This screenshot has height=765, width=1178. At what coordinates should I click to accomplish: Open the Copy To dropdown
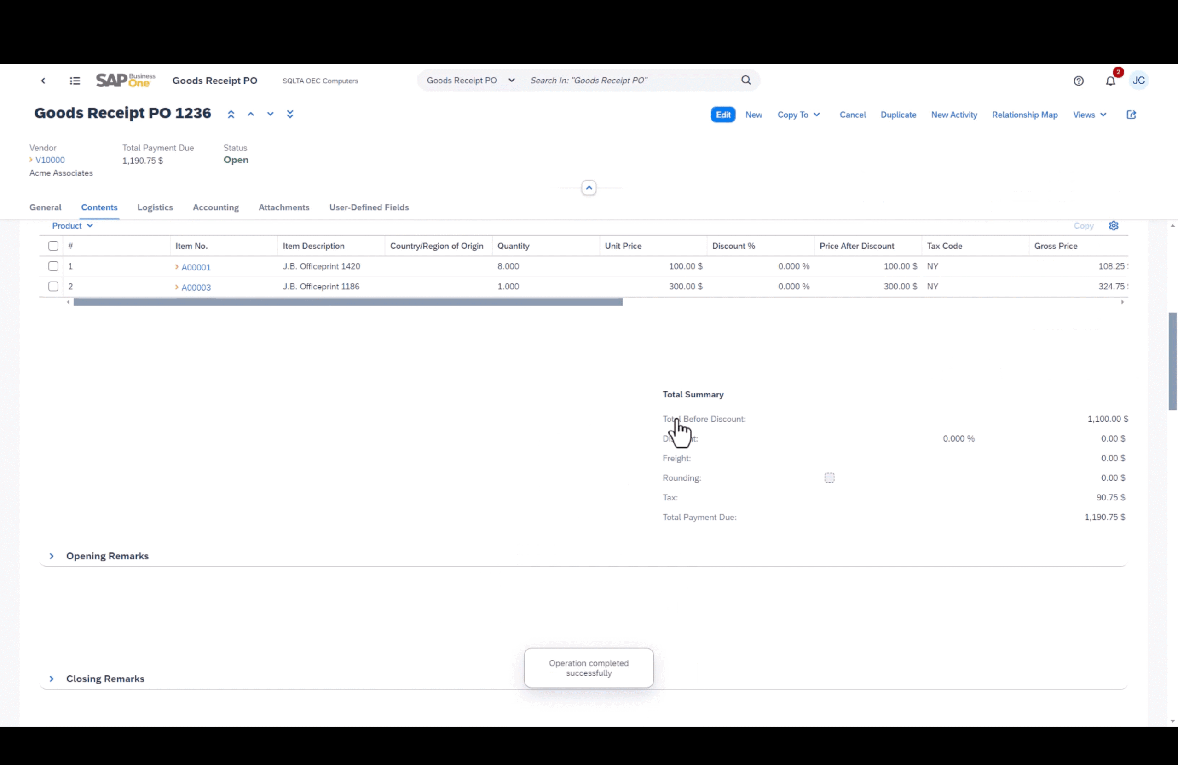pos(798,115)
